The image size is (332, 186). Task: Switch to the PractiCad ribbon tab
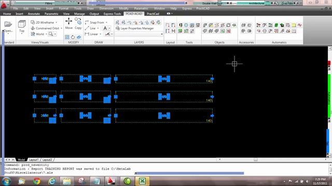click(153, 14)
